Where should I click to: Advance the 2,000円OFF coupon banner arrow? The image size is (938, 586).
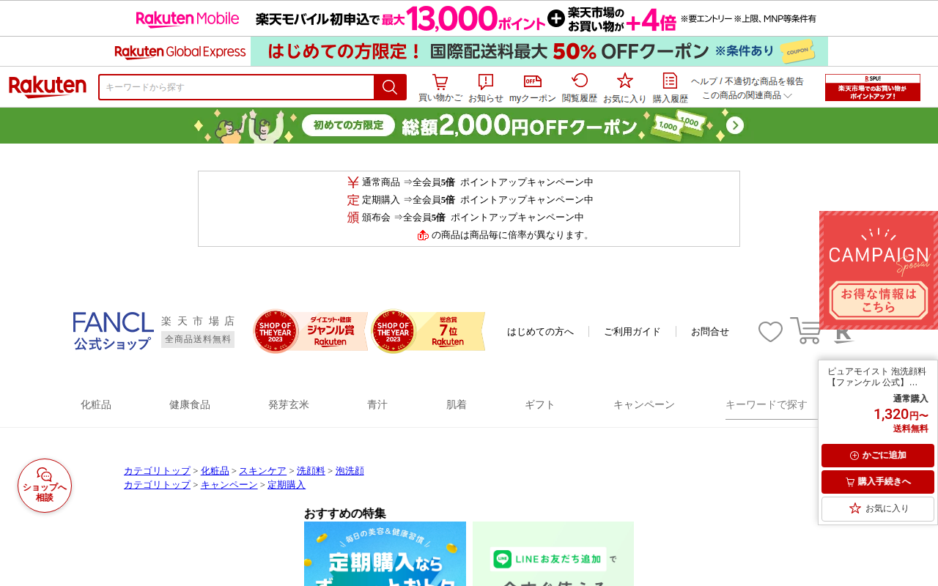click(735, 126)
